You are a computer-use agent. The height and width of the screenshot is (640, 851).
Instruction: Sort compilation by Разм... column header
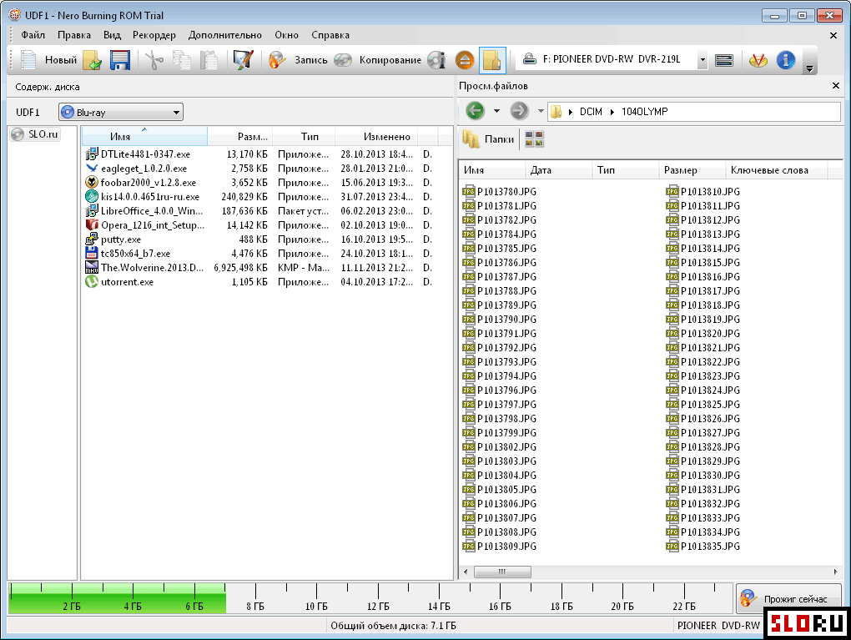240,136
